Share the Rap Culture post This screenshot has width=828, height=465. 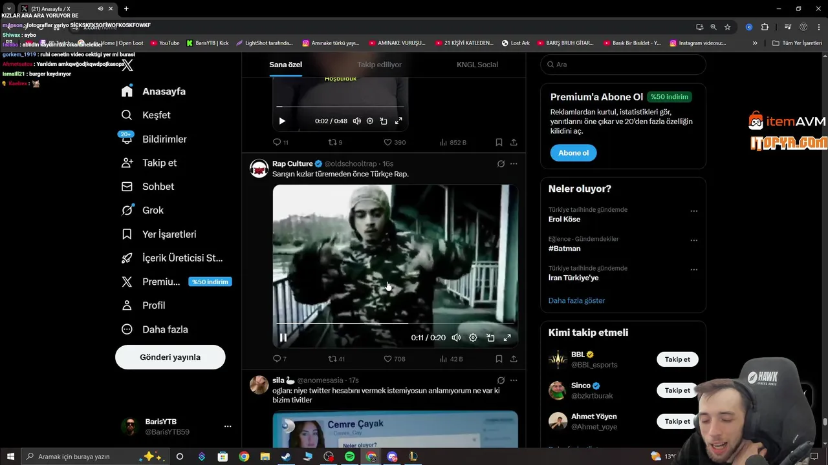(514, 359)
